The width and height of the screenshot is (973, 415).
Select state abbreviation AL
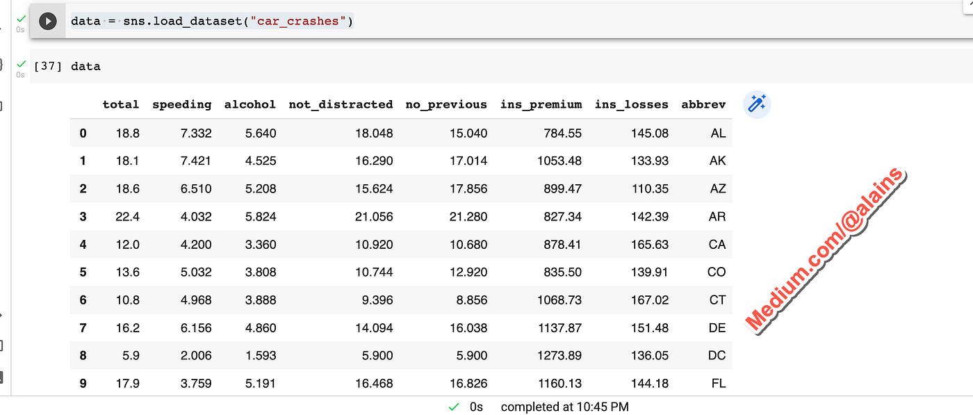[718, 133]
